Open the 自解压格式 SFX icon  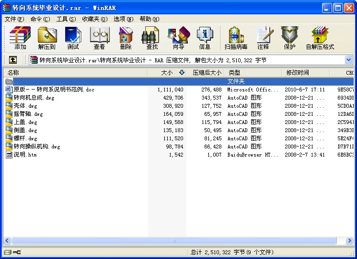[320, 38]
